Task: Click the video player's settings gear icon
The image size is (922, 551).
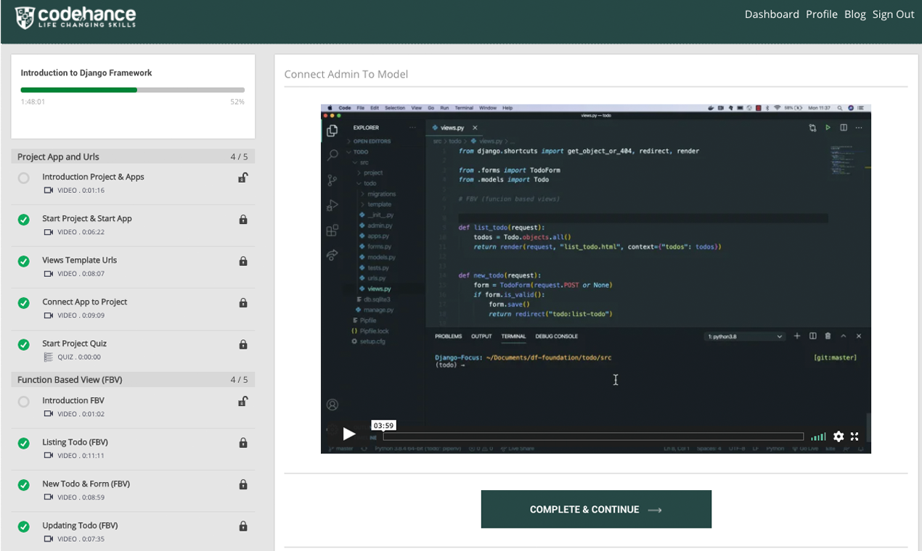Action: tap(839, 436)
